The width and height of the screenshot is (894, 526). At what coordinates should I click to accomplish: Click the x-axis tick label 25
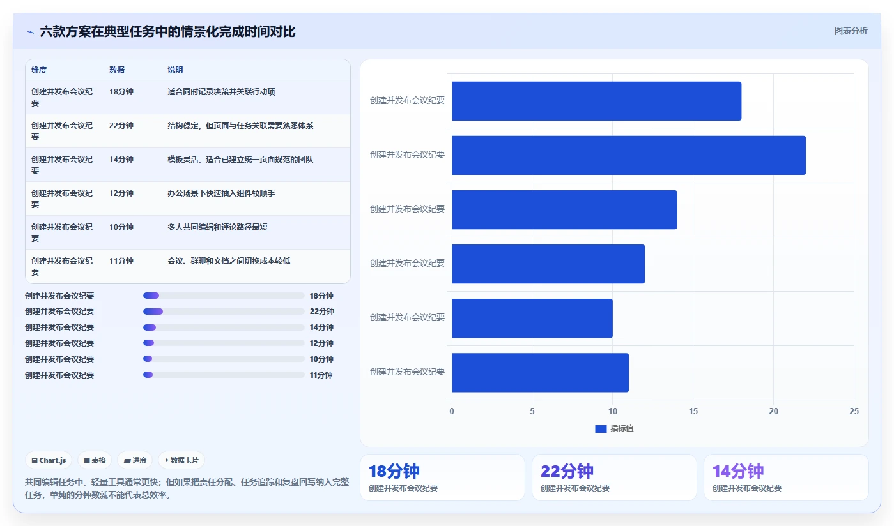(x=854, y=411)
